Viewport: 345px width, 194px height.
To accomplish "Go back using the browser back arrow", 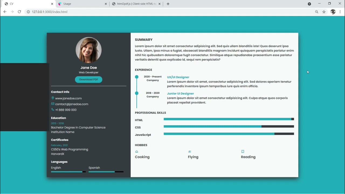I will point(5,12).
